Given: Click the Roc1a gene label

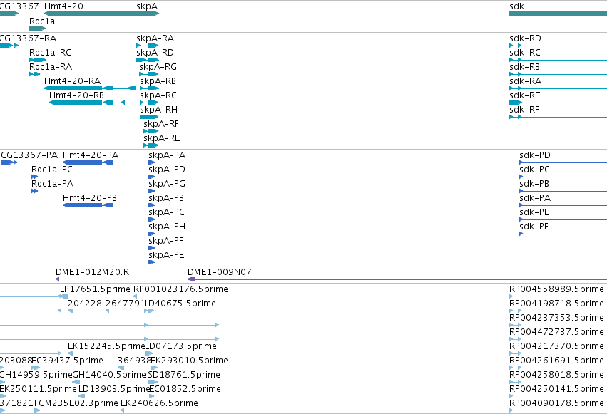Looking at the screenshot, I should click(x=42, y=21).
